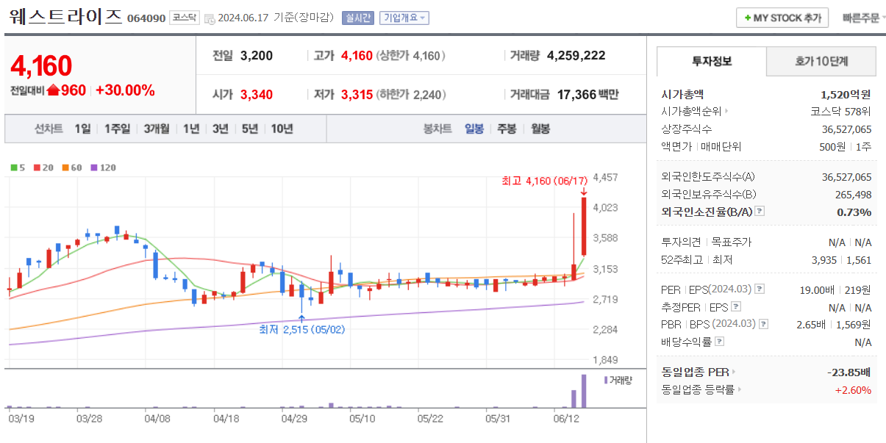Select 1일 line chart range

pos(82,129)
